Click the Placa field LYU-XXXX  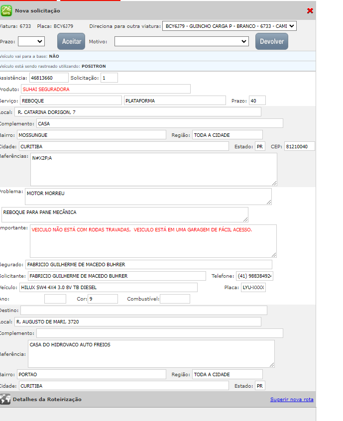click(253, 287)
